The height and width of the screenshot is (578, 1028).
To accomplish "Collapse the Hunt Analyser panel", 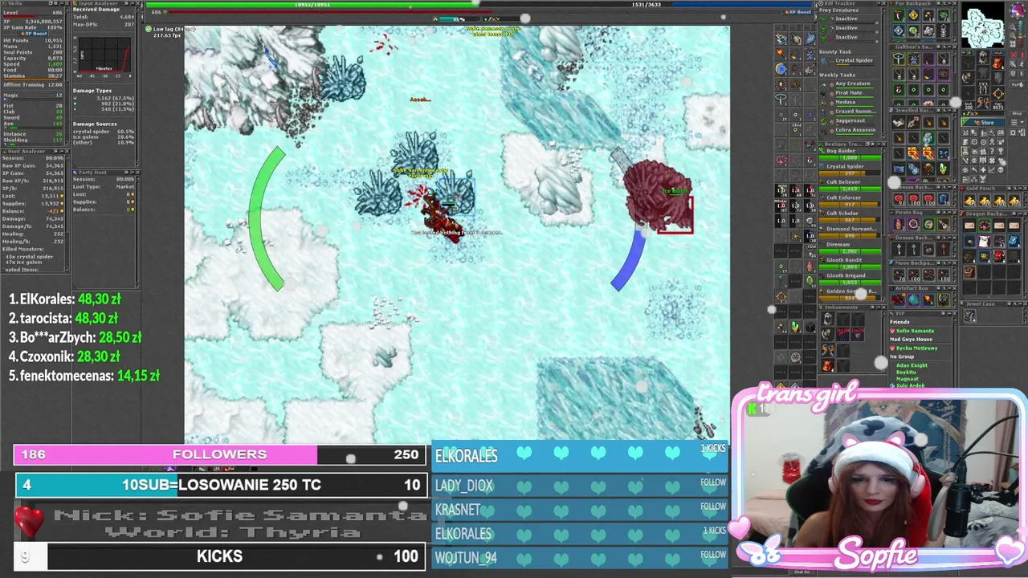I will pyautogui.click(x=61, y=151).
